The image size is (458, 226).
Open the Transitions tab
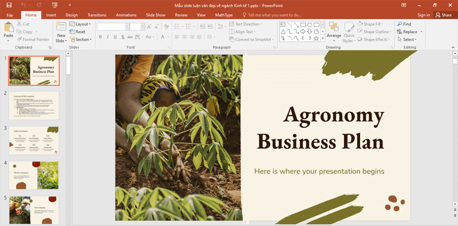pos(97,15)
